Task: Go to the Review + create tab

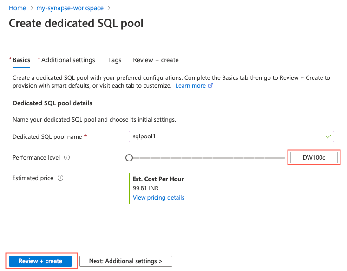Action: (156, 60)
